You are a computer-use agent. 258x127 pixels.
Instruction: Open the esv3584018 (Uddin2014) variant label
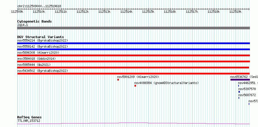point(37,59)
